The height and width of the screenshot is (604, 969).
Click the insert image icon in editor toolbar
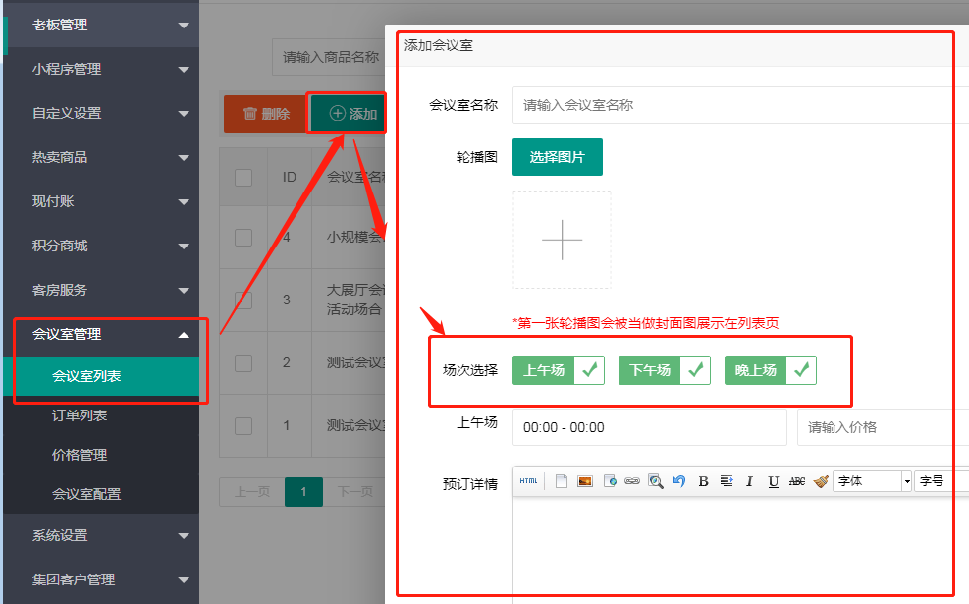click(x=585, y=481)
